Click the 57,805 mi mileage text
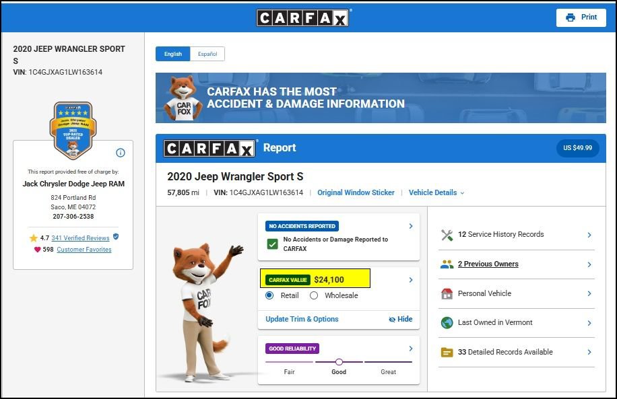 point(183,192)
